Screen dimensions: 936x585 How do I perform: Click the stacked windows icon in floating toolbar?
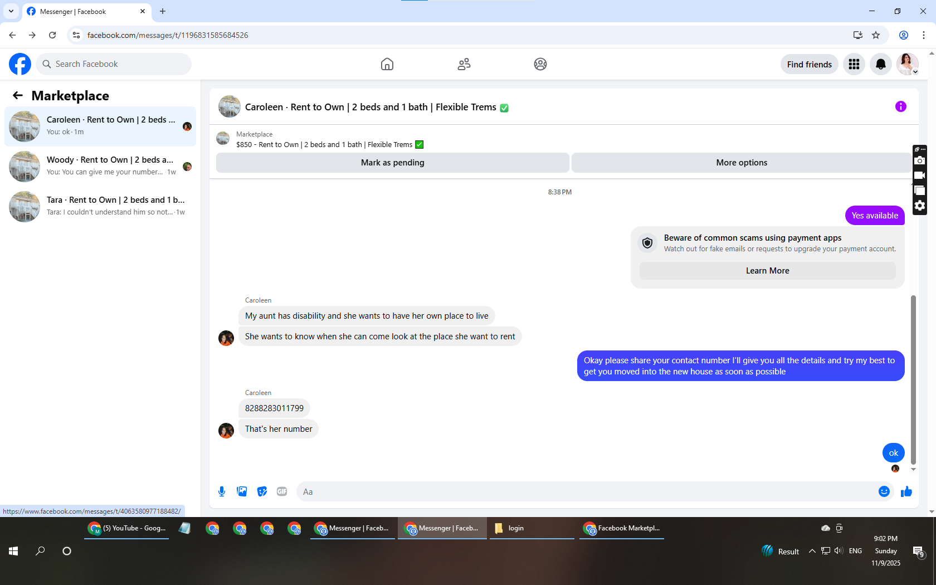pos(920,191)
